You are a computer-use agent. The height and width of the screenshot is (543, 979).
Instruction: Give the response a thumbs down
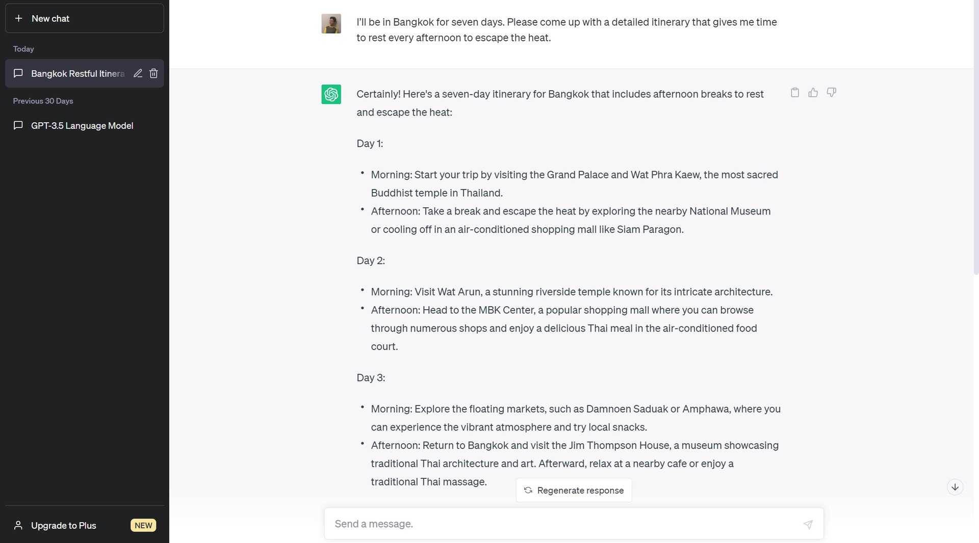click(x=831, y=92)
